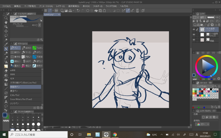The width and height of the screenshot is (221, 138).
Task: Expand brush size dynamics double-chevron button
Action: [40, 25]
